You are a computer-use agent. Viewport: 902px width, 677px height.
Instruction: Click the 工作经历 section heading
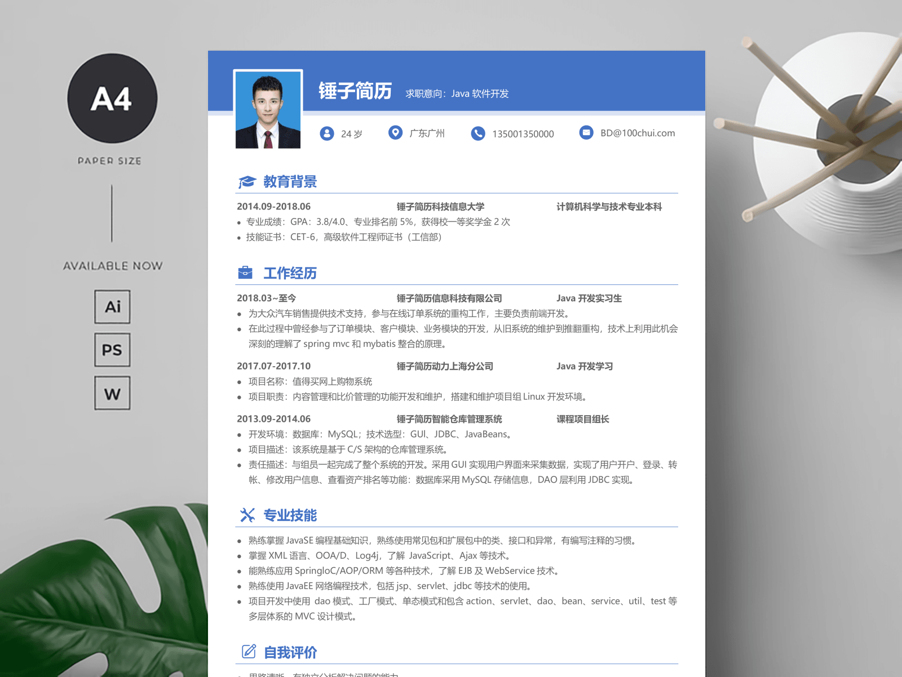click(290, 273)
